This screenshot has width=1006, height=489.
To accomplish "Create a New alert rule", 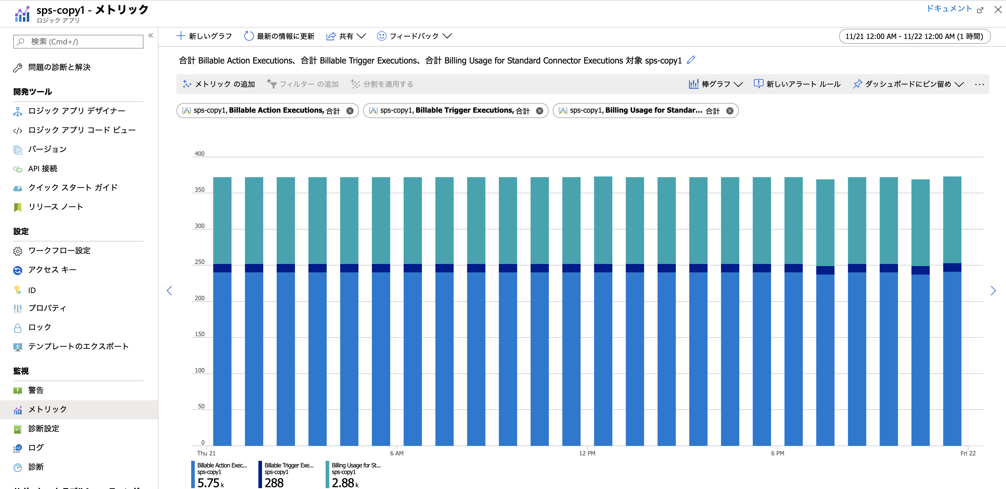I will tap(797, 84).
